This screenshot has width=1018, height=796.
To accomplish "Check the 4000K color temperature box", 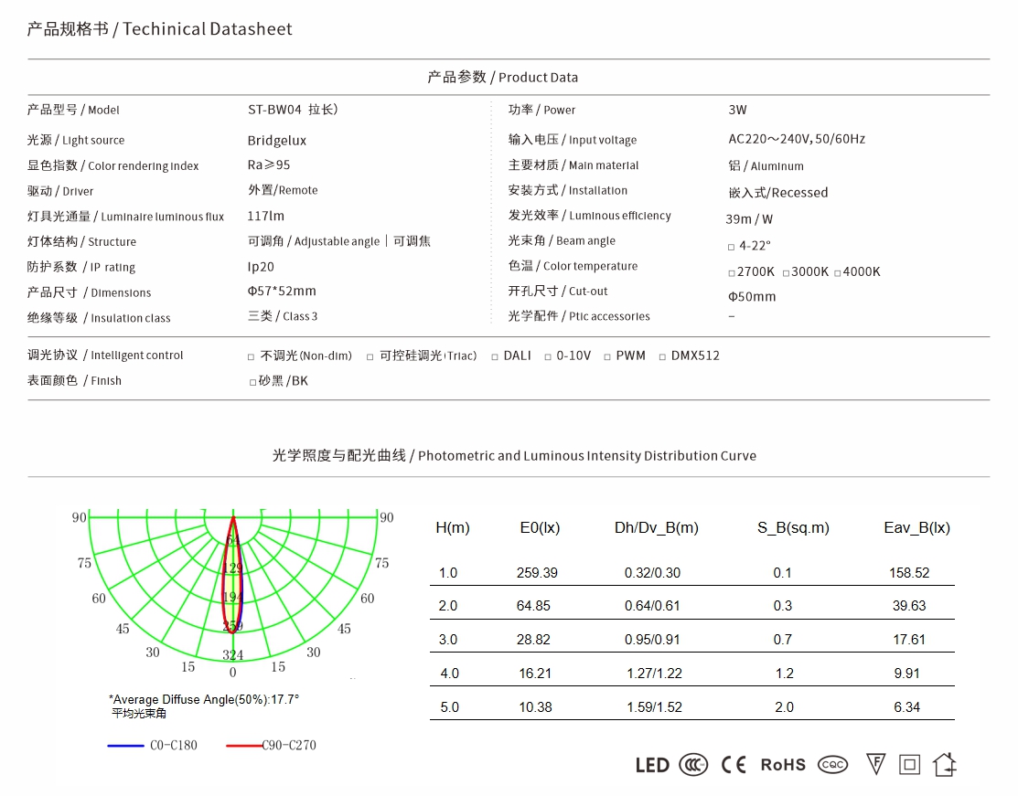I will [x=838, y=273].
